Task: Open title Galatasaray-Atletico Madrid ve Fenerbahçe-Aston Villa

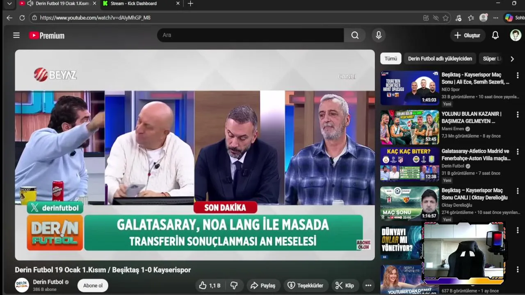Action: pos(476,154)
